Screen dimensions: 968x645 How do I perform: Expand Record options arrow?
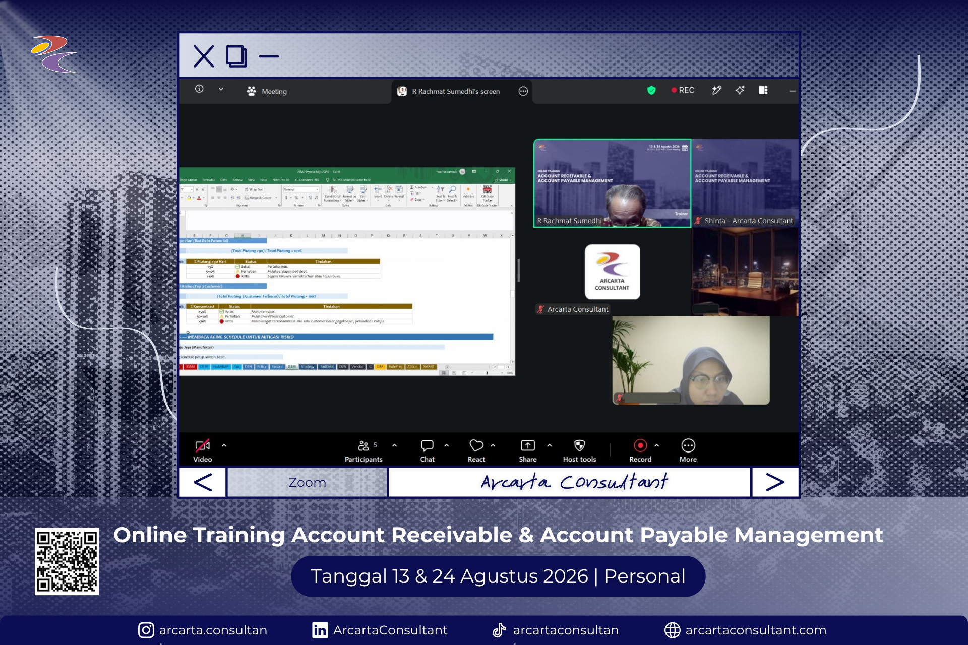[x=656, y=445]
